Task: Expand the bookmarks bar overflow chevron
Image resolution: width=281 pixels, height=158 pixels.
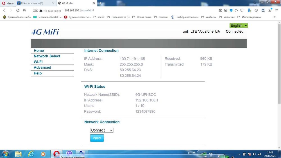Action: [275, 17]
